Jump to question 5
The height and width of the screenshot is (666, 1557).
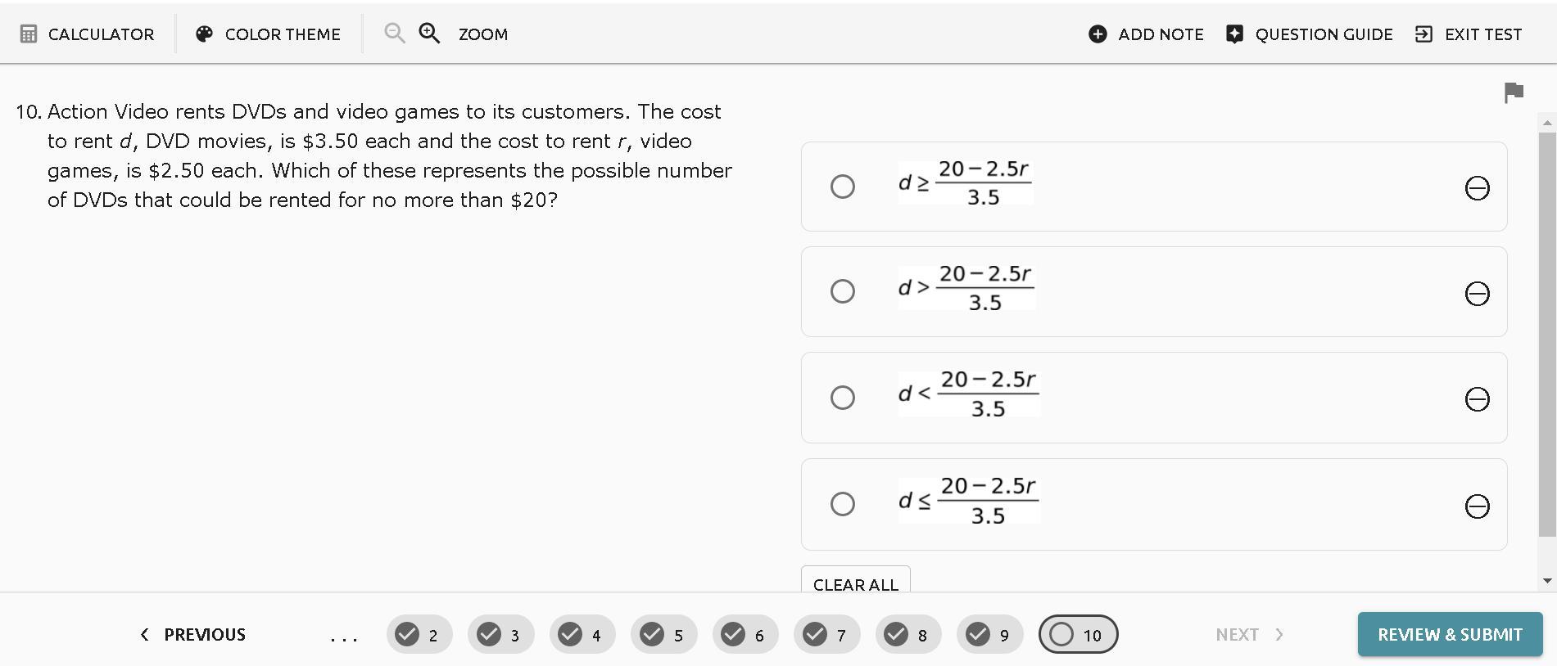tap(663, 635)
